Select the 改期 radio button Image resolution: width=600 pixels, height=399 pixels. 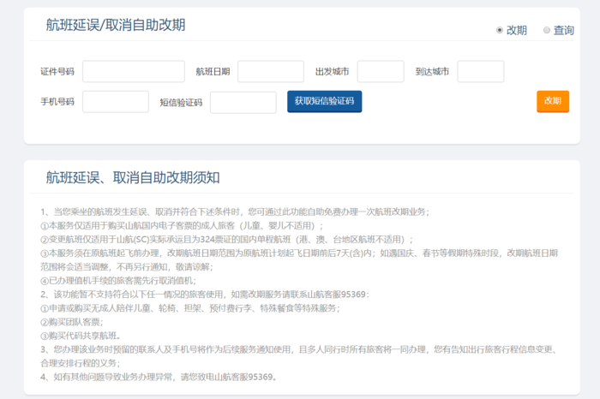pyautogui.click(x=500, y=30)
